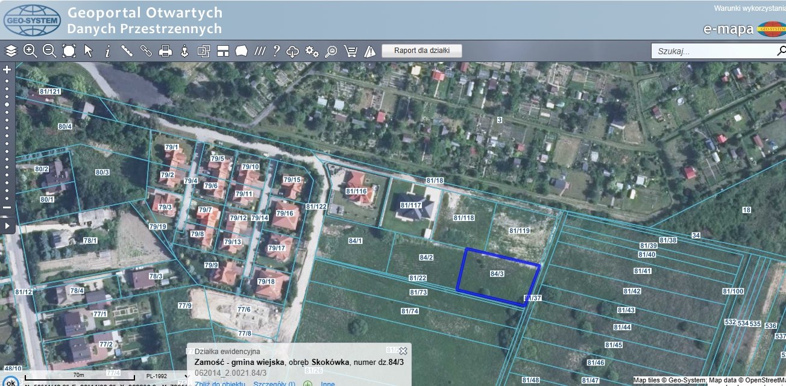The width and height of the screenshot is (786, 386).
Task: Click parcel label 77/6
Action: (244, 310)
